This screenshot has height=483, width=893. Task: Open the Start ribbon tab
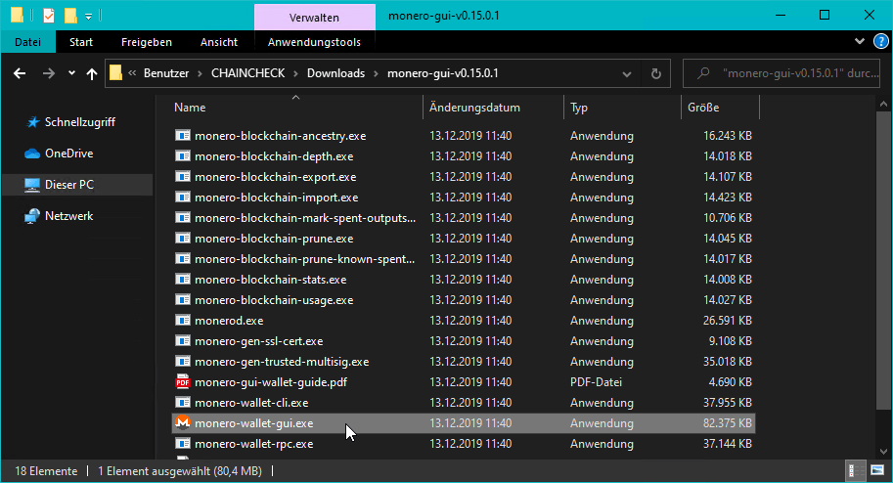tap(81, 42)
